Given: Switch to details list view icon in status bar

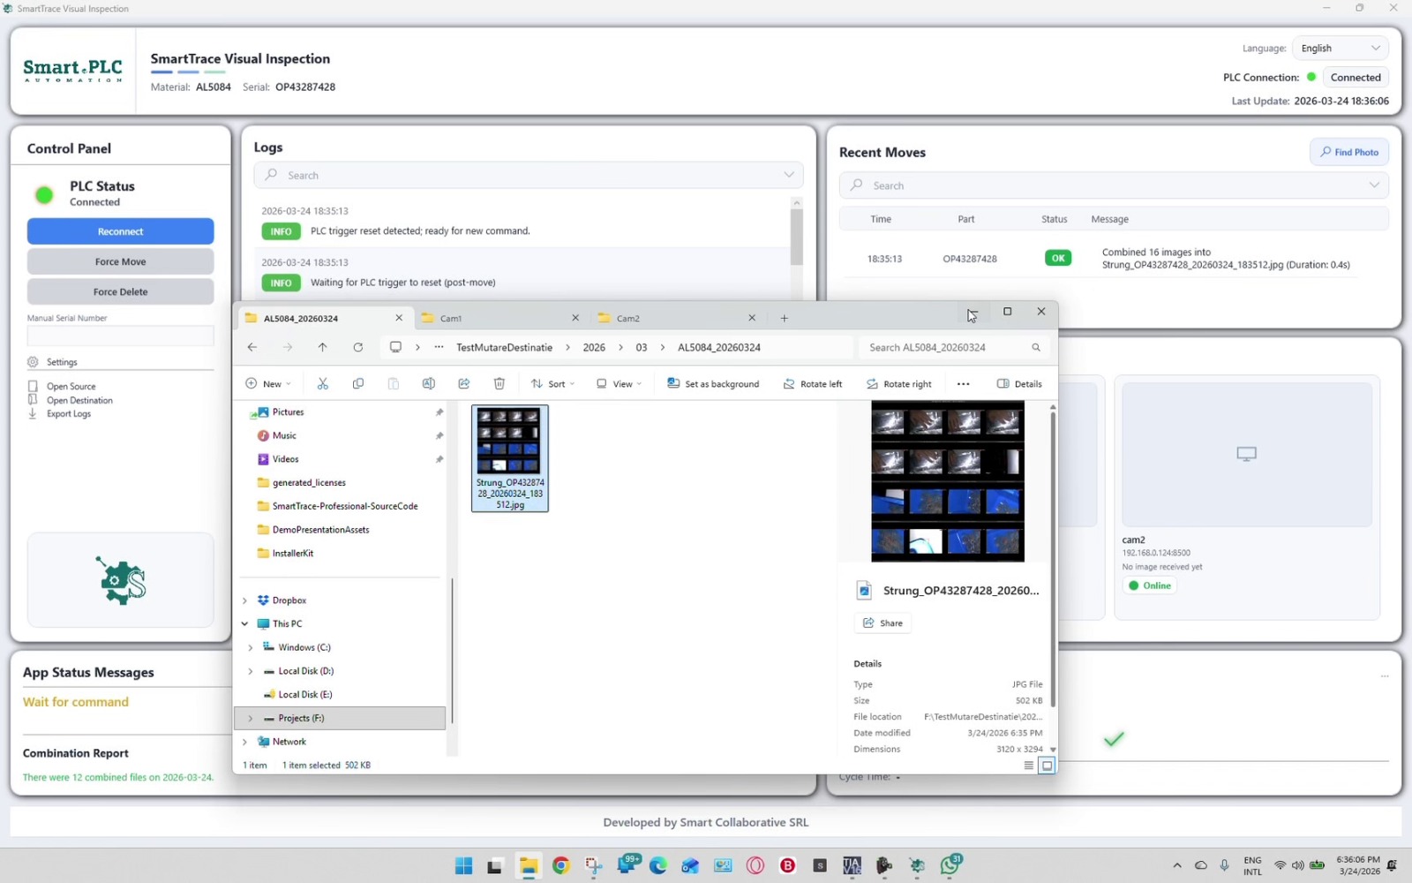Looking at the screenshot, I should pyautogui.click(x=1028, y=766).
